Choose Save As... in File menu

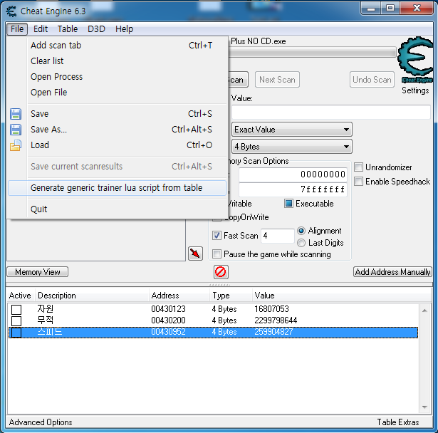coord(117,130)
